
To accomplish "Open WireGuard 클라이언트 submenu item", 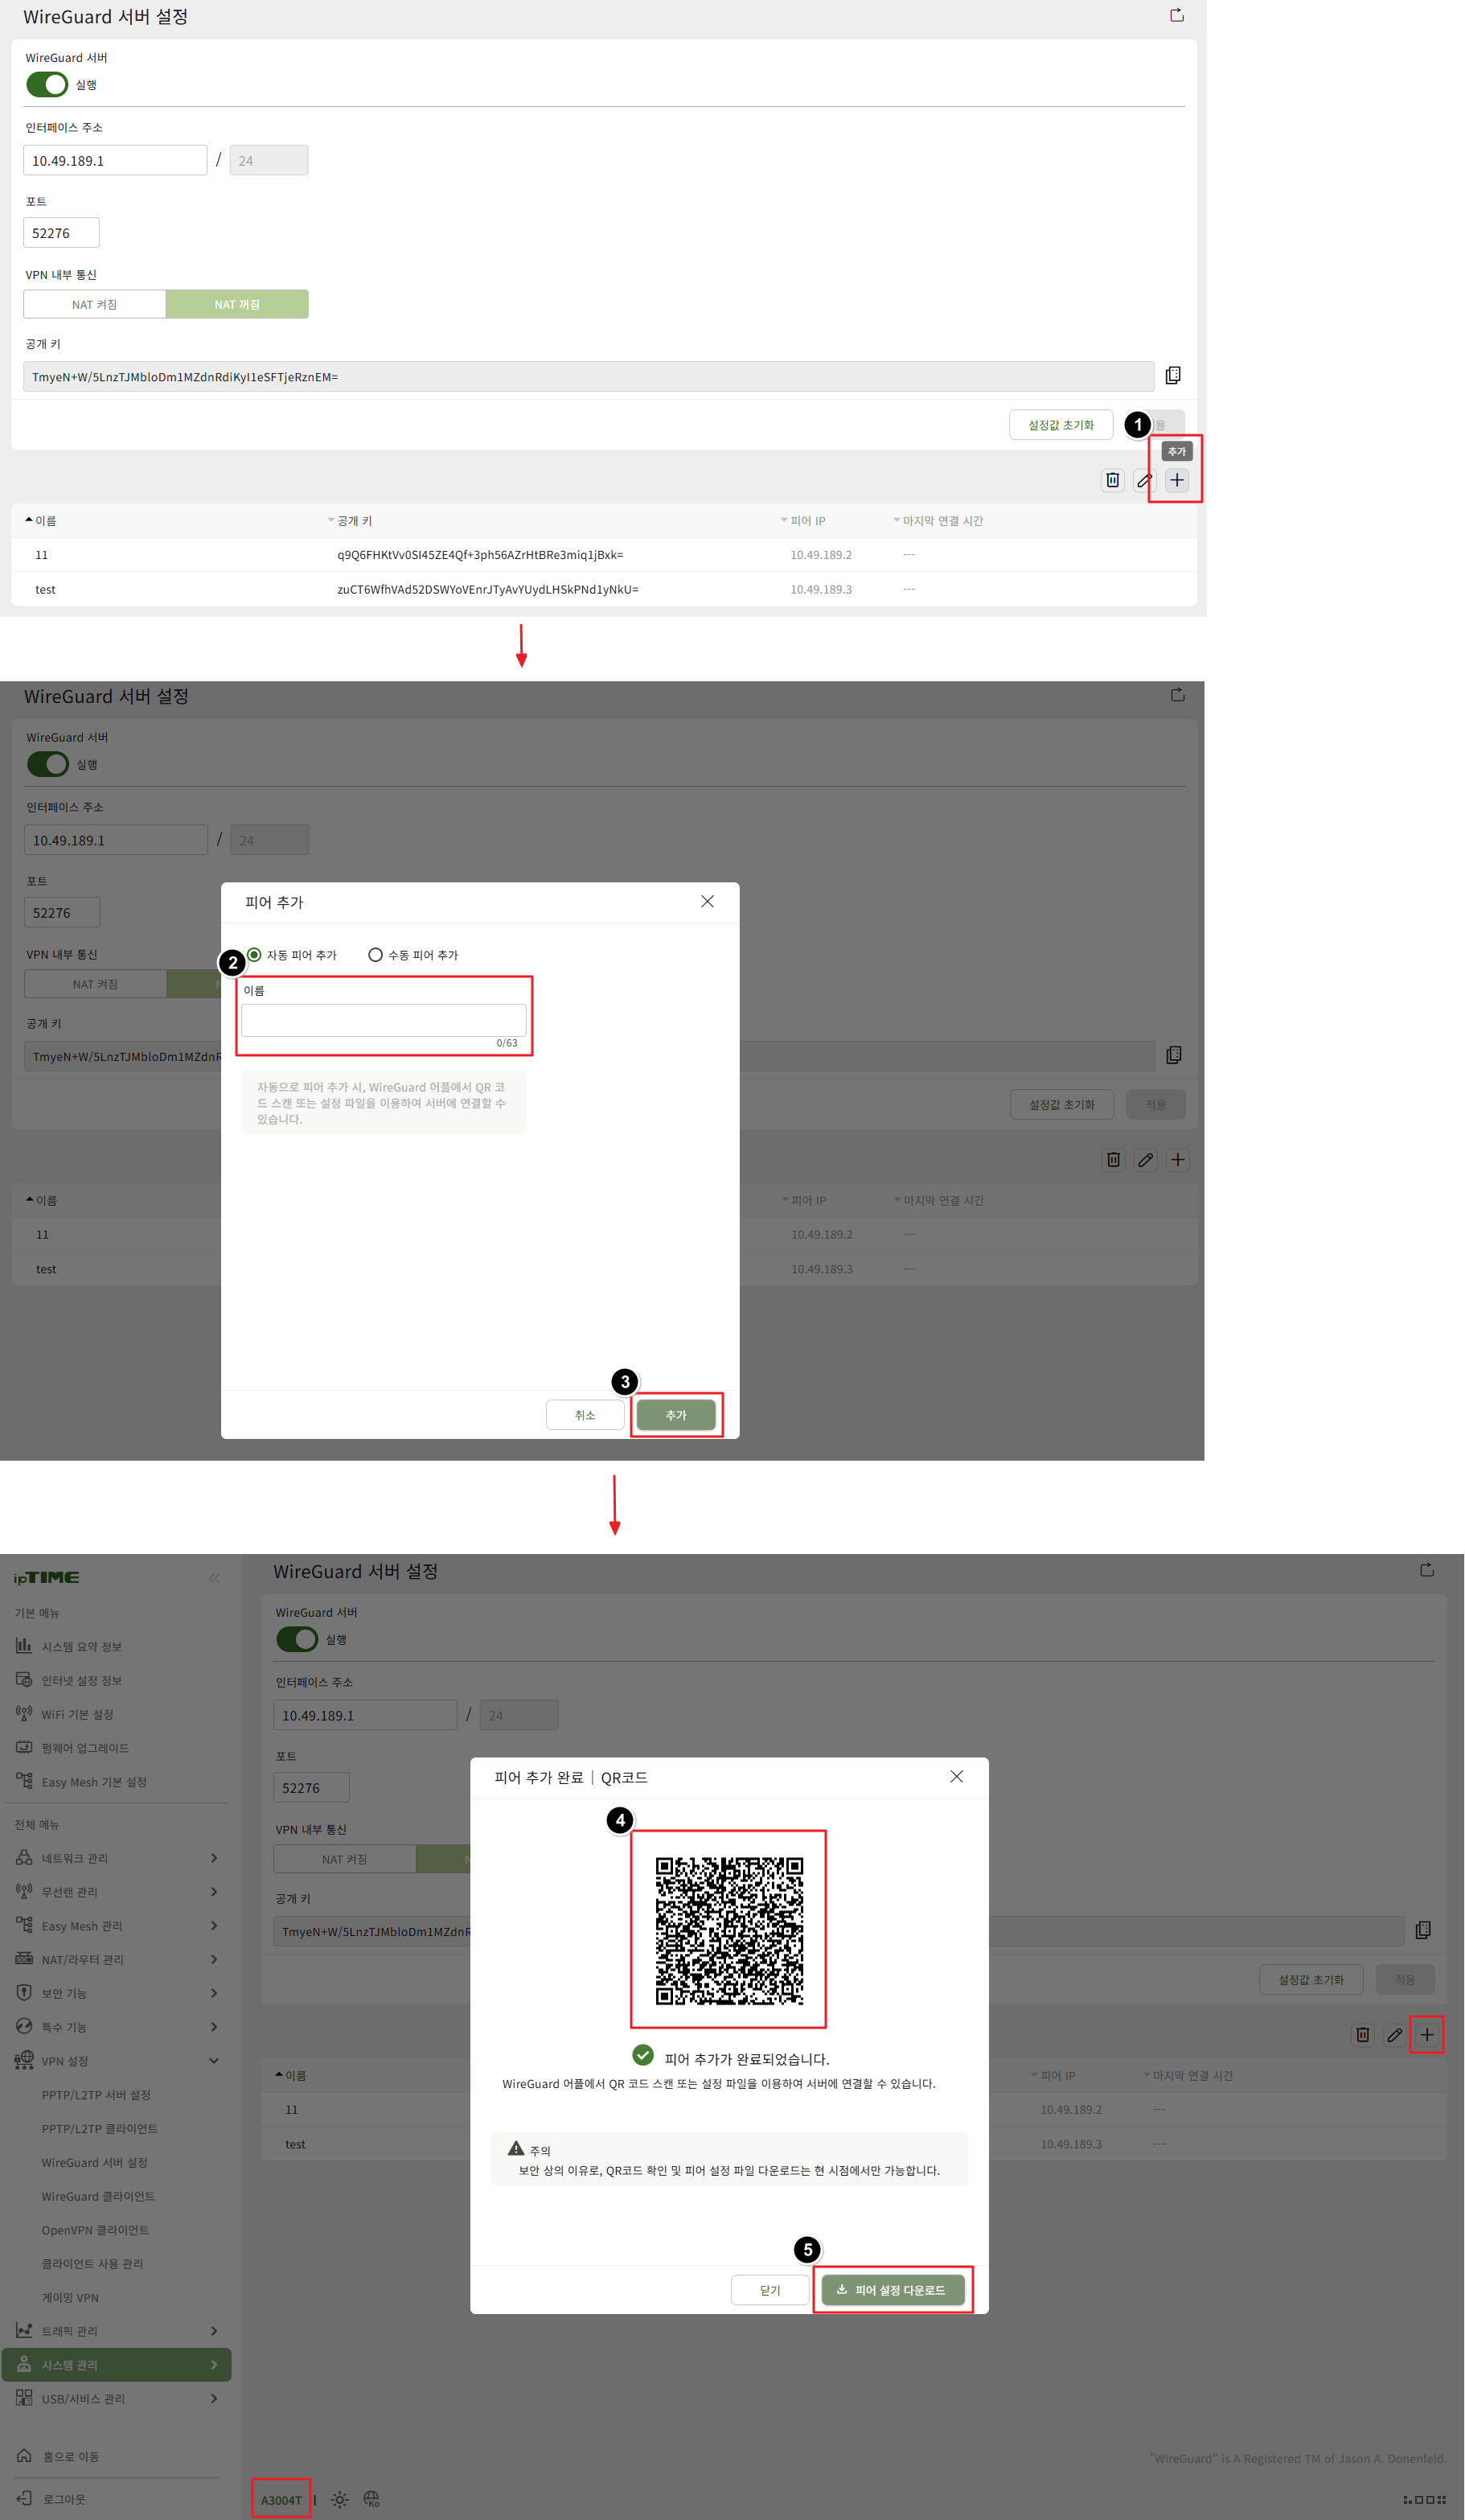I will [x=98, y=2196].
